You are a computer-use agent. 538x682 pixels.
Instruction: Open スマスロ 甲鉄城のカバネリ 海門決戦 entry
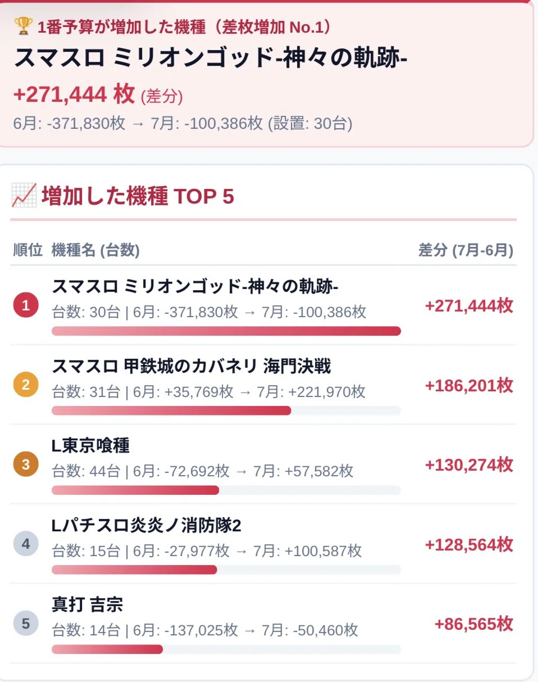point(263,385)
